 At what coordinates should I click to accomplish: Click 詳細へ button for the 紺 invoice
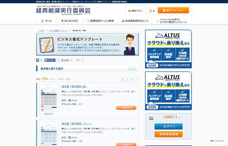pyautogui.click(x=126, y=108)
